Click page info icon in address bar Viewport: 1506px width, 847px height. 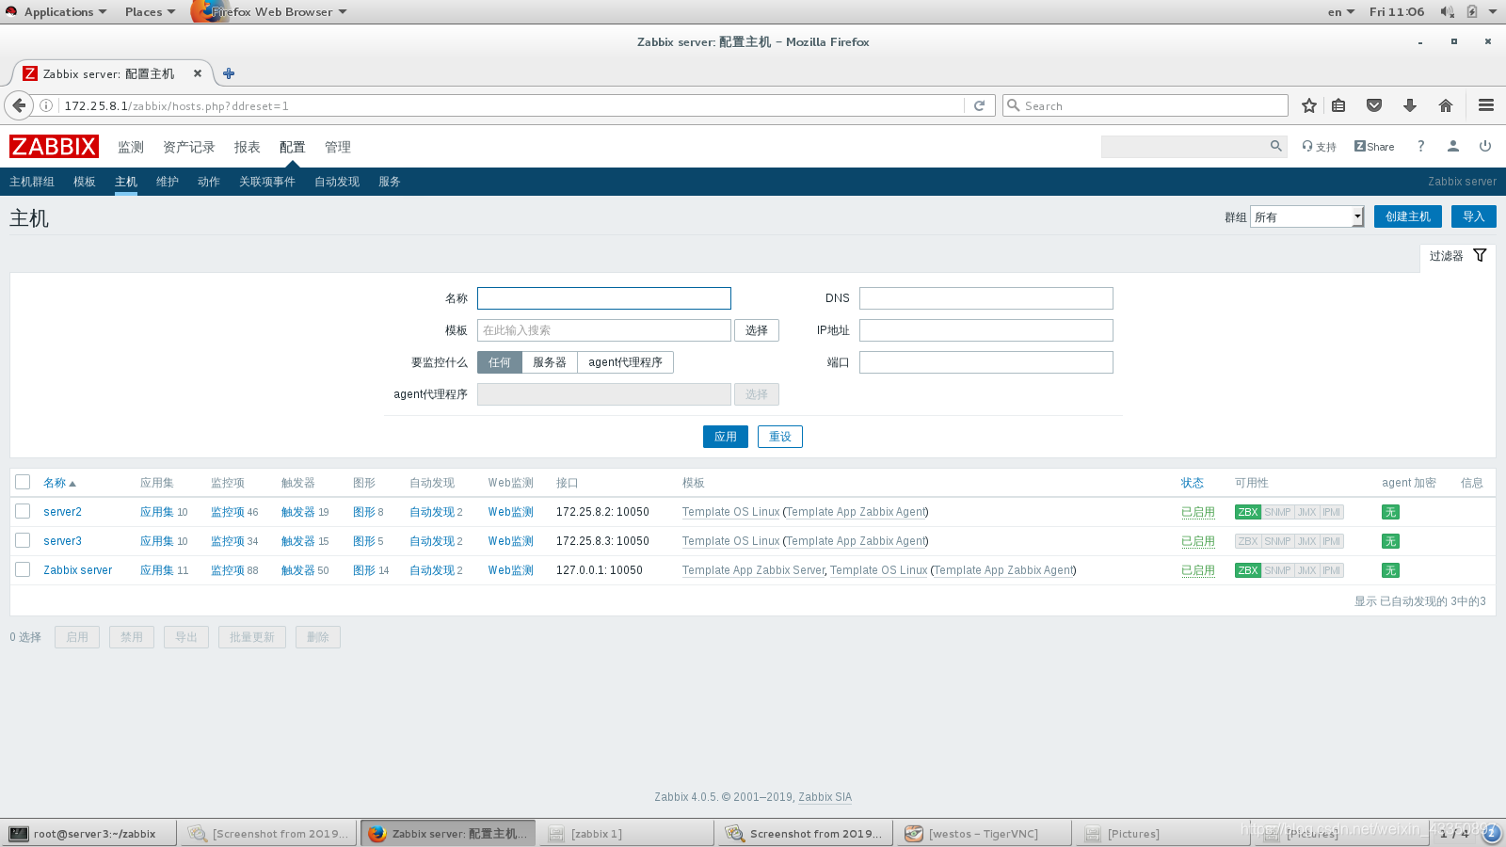(45, 105)
